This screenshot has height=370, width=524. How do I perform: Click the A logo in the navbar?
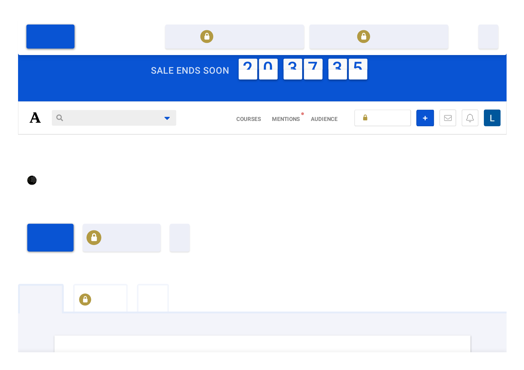point(35,118)
